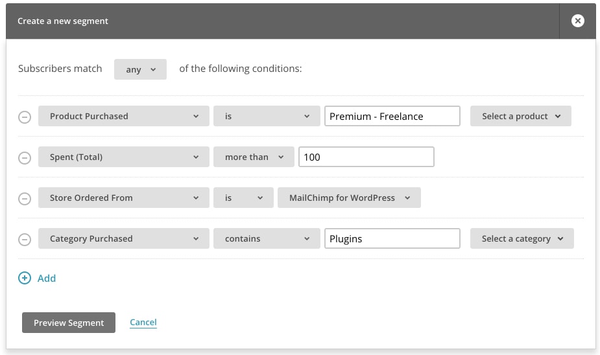
Task: Open the Select a category dropdown
Action: coord(522,238)
